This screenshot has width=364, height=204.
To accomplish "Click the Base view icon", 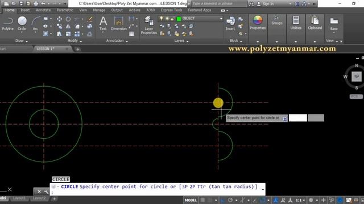I will (x=334, y=24).
